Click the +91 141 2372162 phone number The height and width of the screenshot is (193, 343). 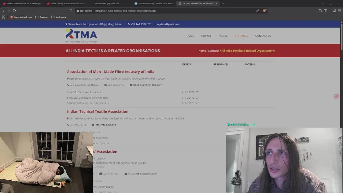139,24
